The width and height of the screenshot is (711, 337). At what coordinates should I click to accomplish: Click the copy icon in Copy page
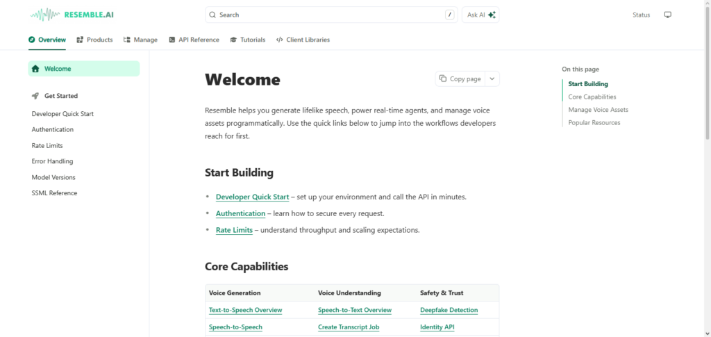pos(443,79)
